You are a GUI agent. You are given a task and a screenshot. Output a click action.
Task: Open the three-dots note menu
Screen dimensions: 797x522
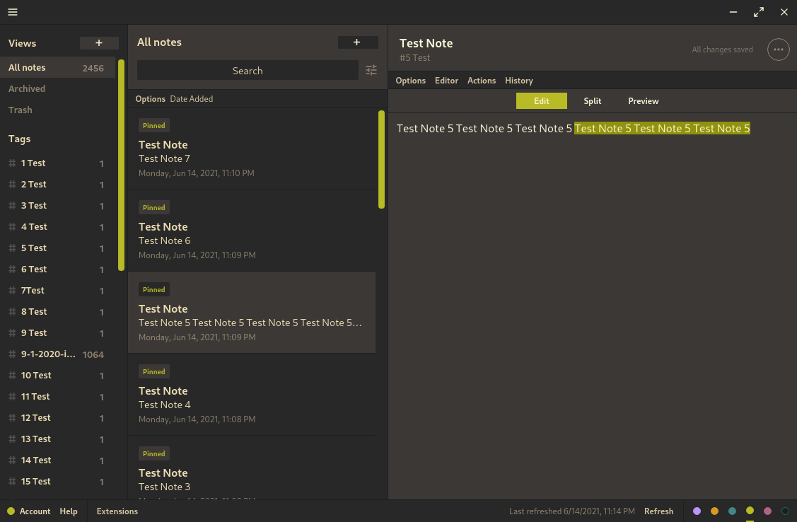[x=778, y=50]
